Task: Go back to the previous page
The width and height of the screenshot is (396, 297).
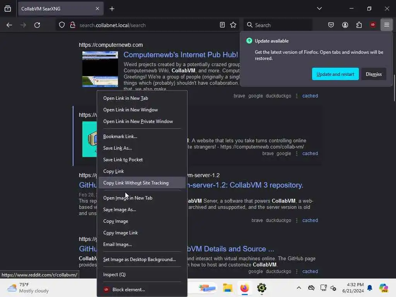Action: click(9, 25)
